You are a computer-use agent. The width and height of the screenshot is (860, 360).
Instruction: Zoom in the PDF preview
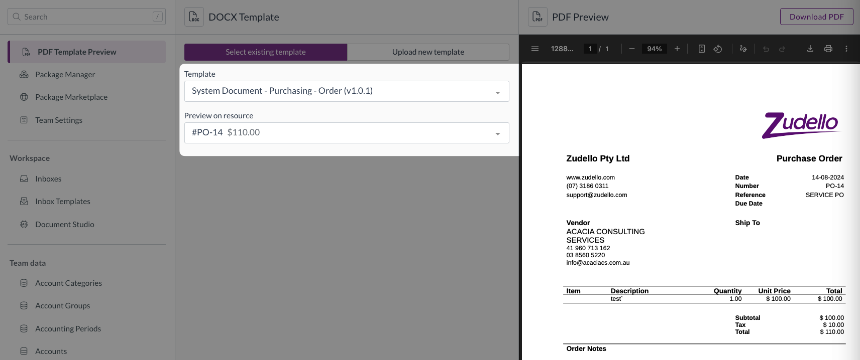(677, 49)
